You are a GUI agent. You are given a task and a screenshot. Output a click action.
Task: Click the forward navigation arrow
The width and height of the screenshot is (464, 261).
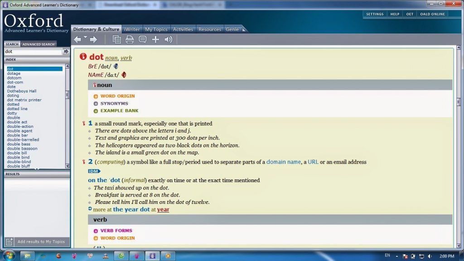93,40
